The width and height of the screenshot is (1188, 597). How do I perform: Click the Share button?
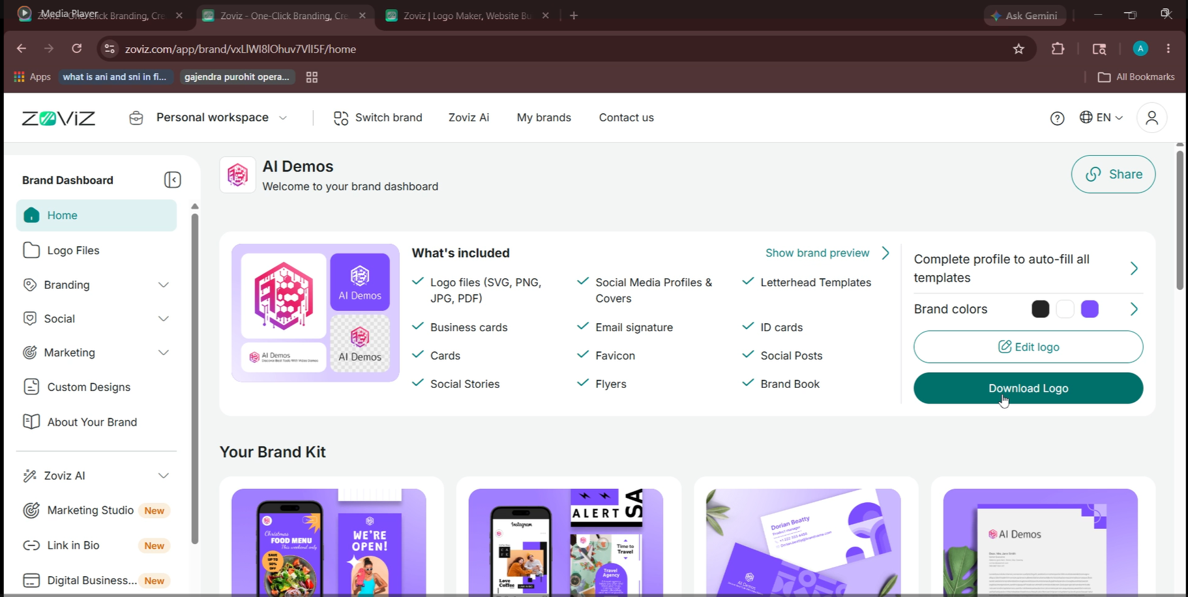1113,174
